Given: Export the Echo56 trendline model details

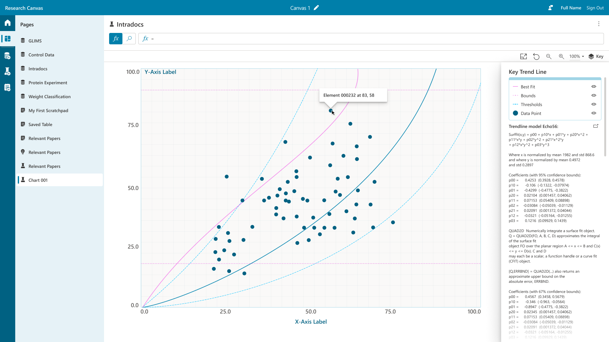Looking at the screenshot, I should coord(596,126).
